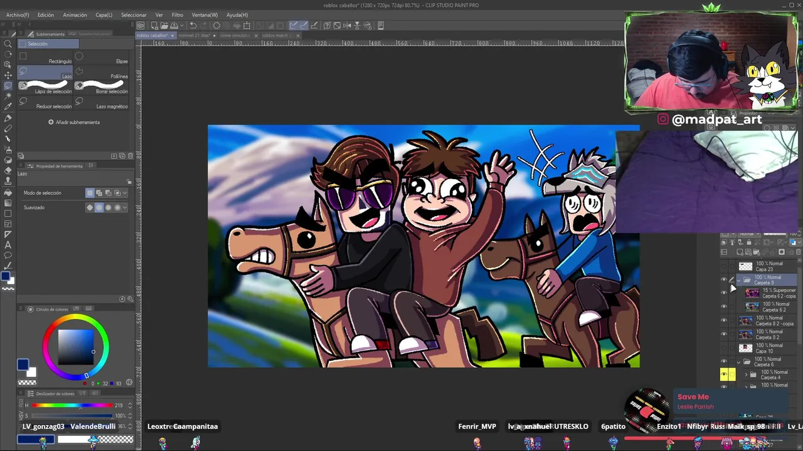This screenshot has height=451, width=803.
Task: Select the Operation 3D object tool
Action: [x=8, y=65]
